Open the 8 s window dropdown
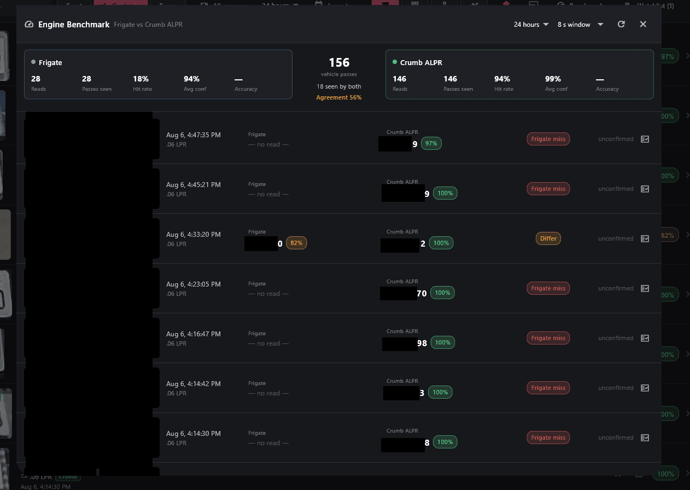The width and height of the screenshot is (690, 490). (x=580, y=25)
